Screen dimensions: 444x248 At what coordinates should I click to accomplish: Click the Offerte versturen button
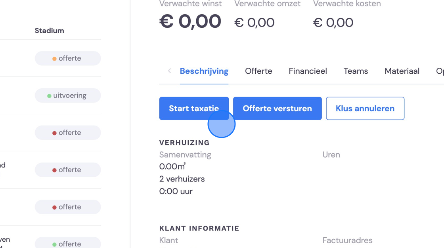277,109
